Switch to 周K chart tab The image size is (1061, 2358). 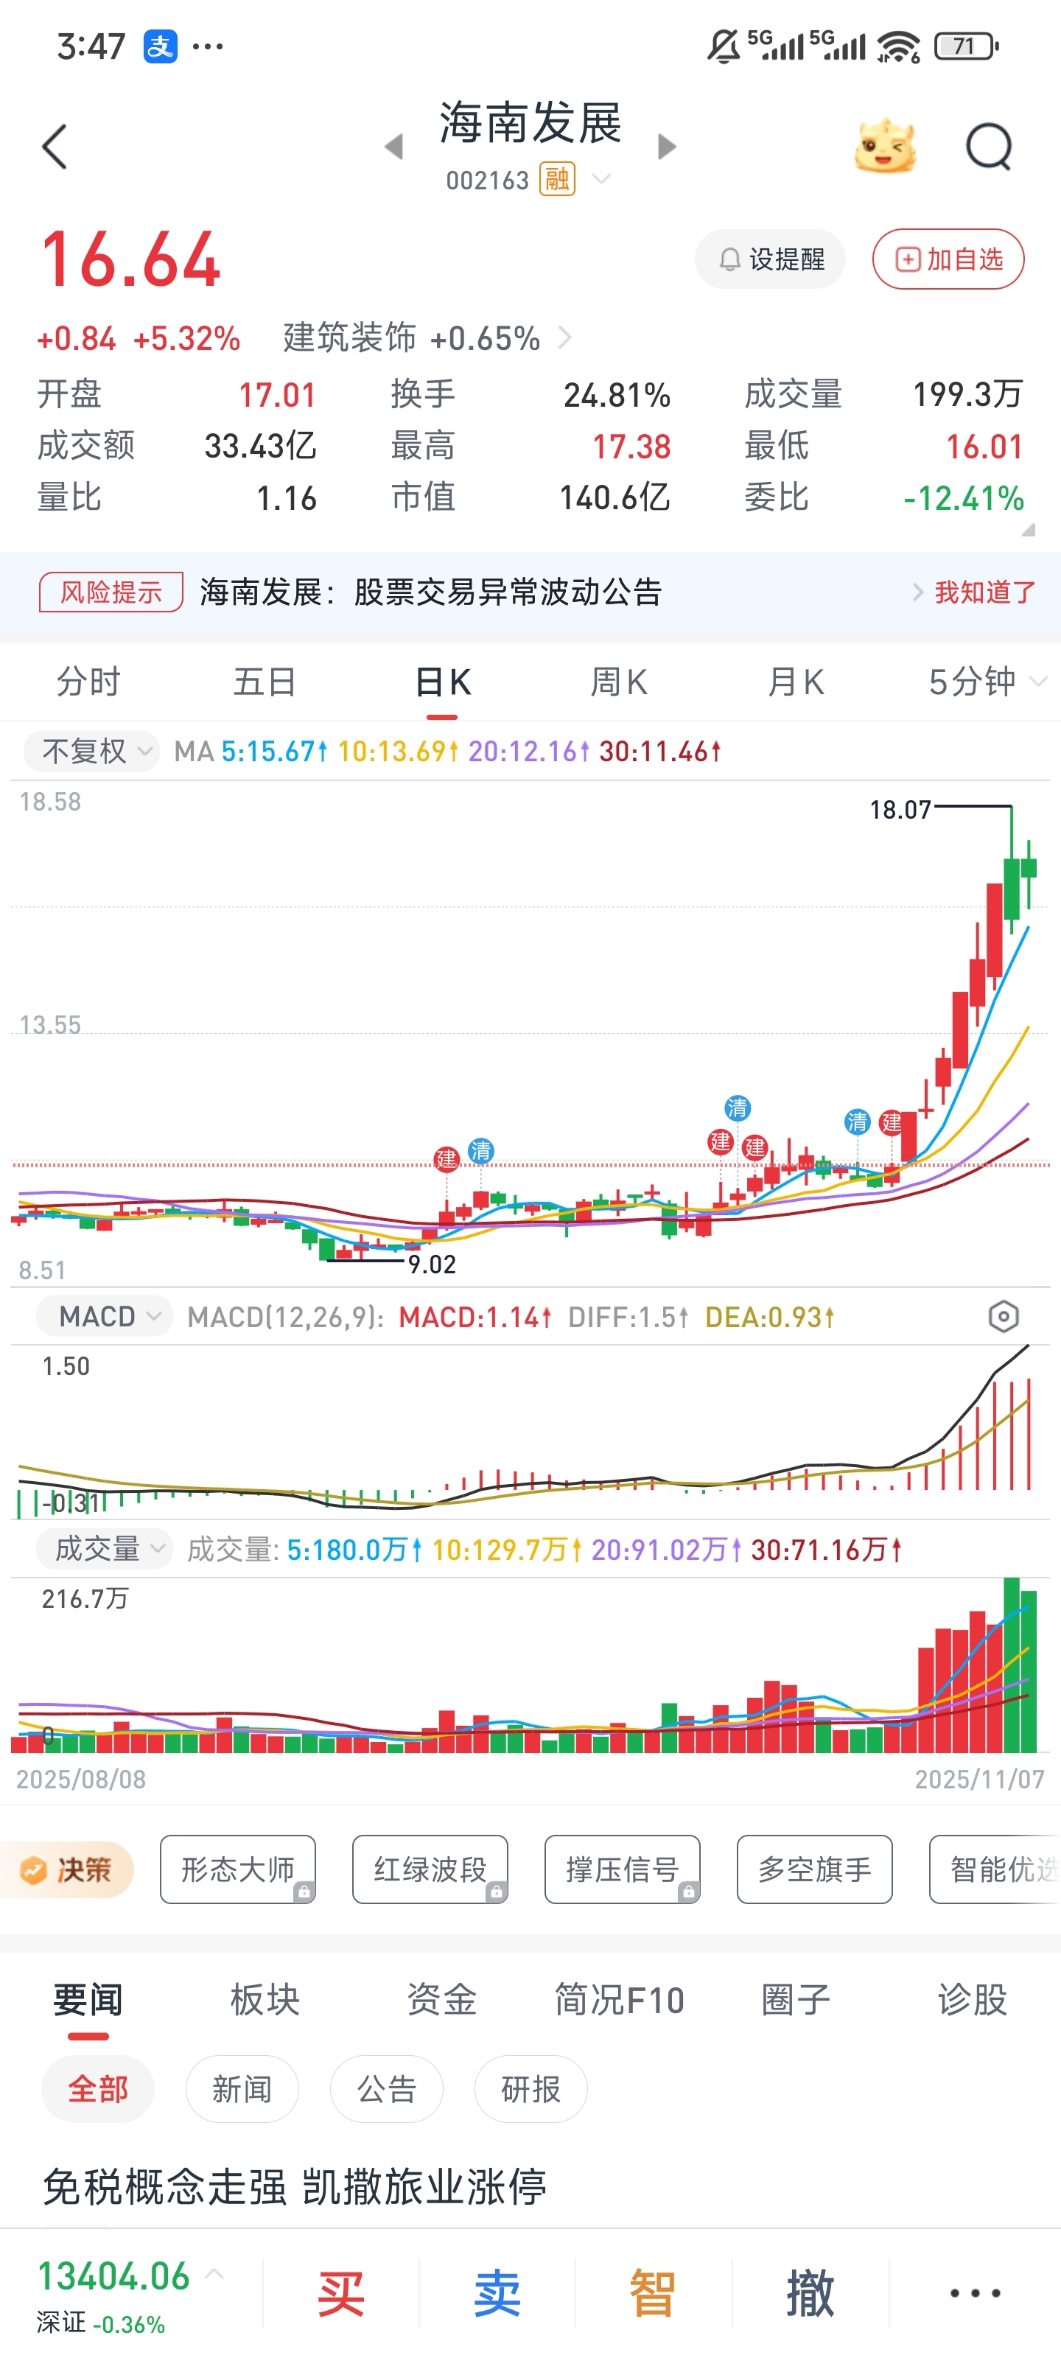[619, 682]
